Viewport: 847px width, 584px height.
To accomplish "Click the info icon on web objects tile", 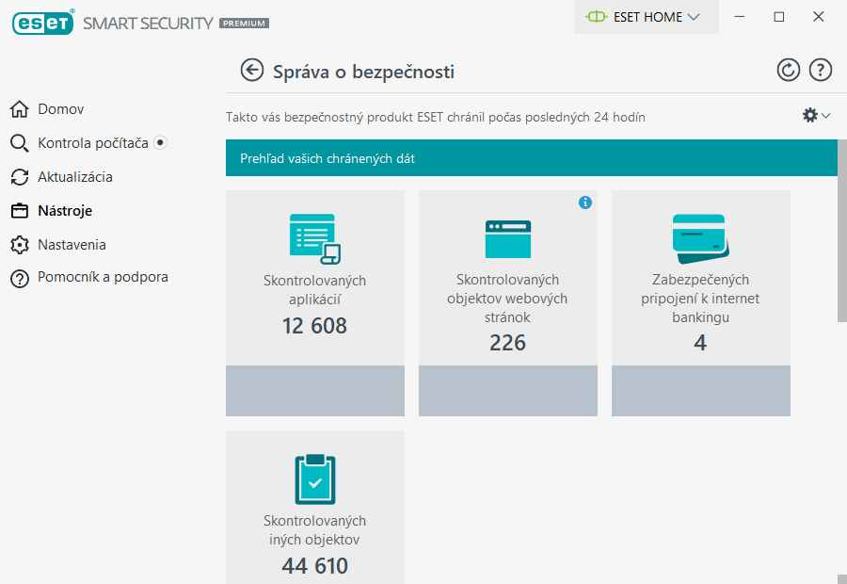I will 585,203.
